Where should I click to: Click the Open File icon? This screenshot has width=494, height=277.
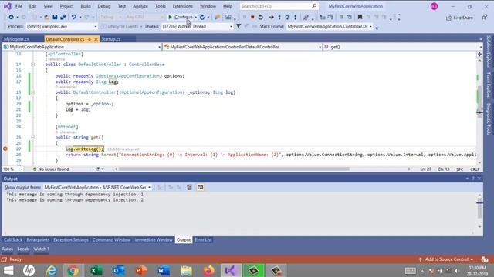coord(46,17)
